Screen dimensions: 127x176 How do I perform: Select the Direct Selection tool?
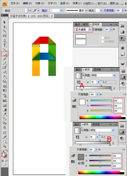click(5, 27)
